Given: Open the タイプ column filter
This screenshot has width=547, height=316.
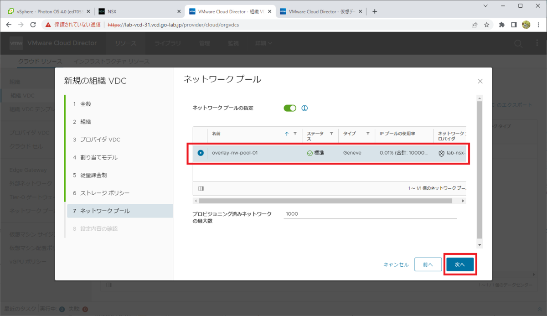Looking at the screenshot, I should [x=368, y=134].
